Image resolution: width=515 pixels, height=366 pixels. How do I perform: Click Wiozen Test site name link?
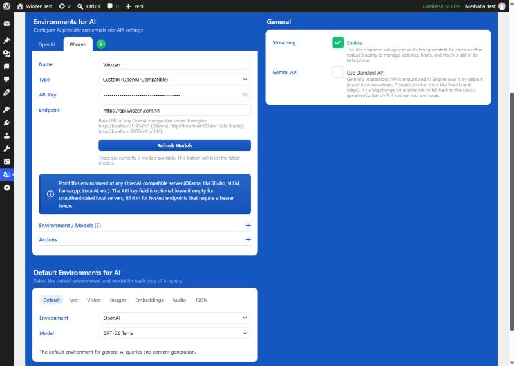(39, 6)
